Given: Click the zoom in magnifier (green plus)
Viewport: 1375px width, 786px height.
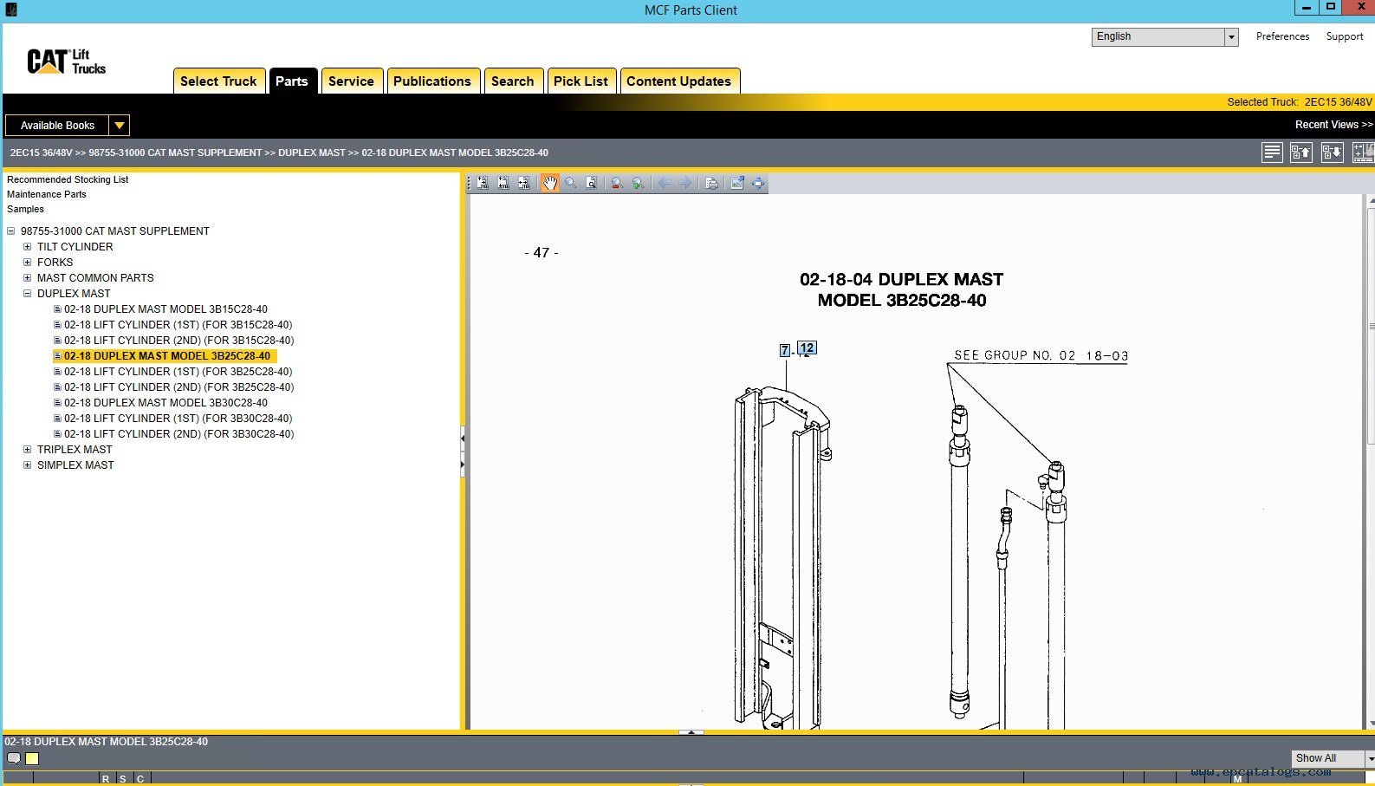Looking at the screenshot, I should (638, 183).
